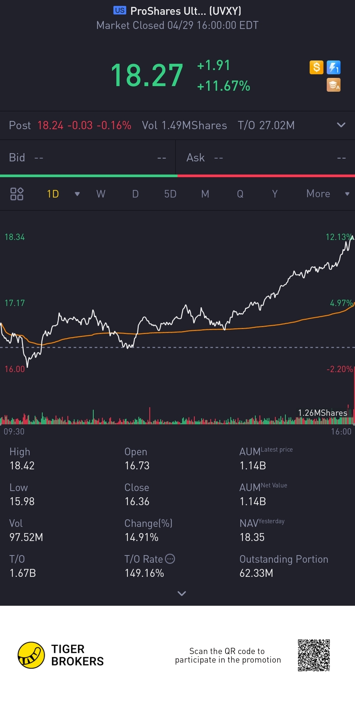Scan the promotion QR code

314,655
